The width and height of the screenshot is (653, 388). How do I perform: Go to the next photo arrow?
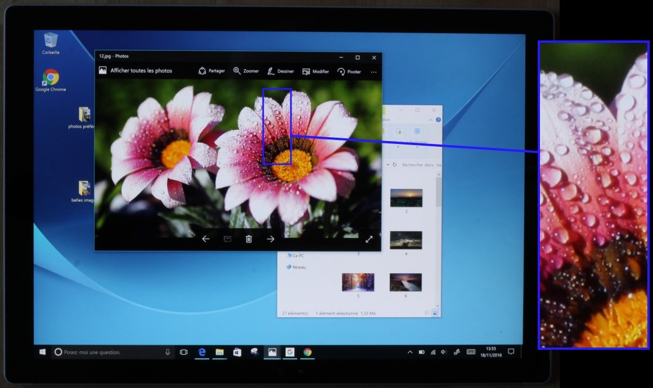(x=271, y=239)
